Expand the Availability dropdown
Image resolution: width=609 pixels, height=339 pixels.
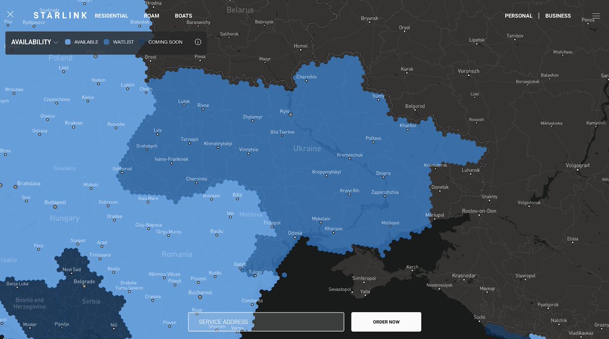coord(35,42)
